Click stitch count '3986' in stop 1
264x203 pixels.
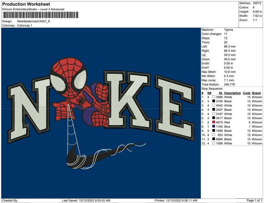point(219,97)
